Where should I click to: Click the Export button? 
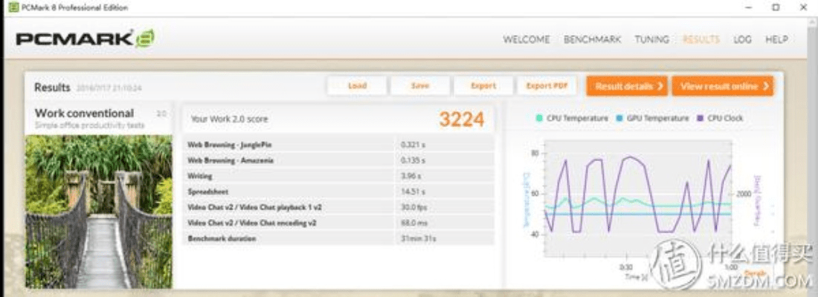[x=483, y=86]
